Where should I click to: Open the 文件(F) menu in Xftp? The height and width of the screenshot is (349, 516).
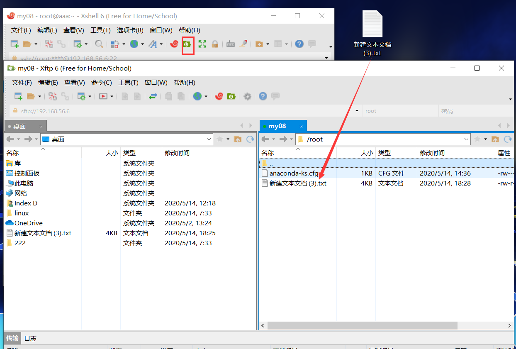(22, 83)
